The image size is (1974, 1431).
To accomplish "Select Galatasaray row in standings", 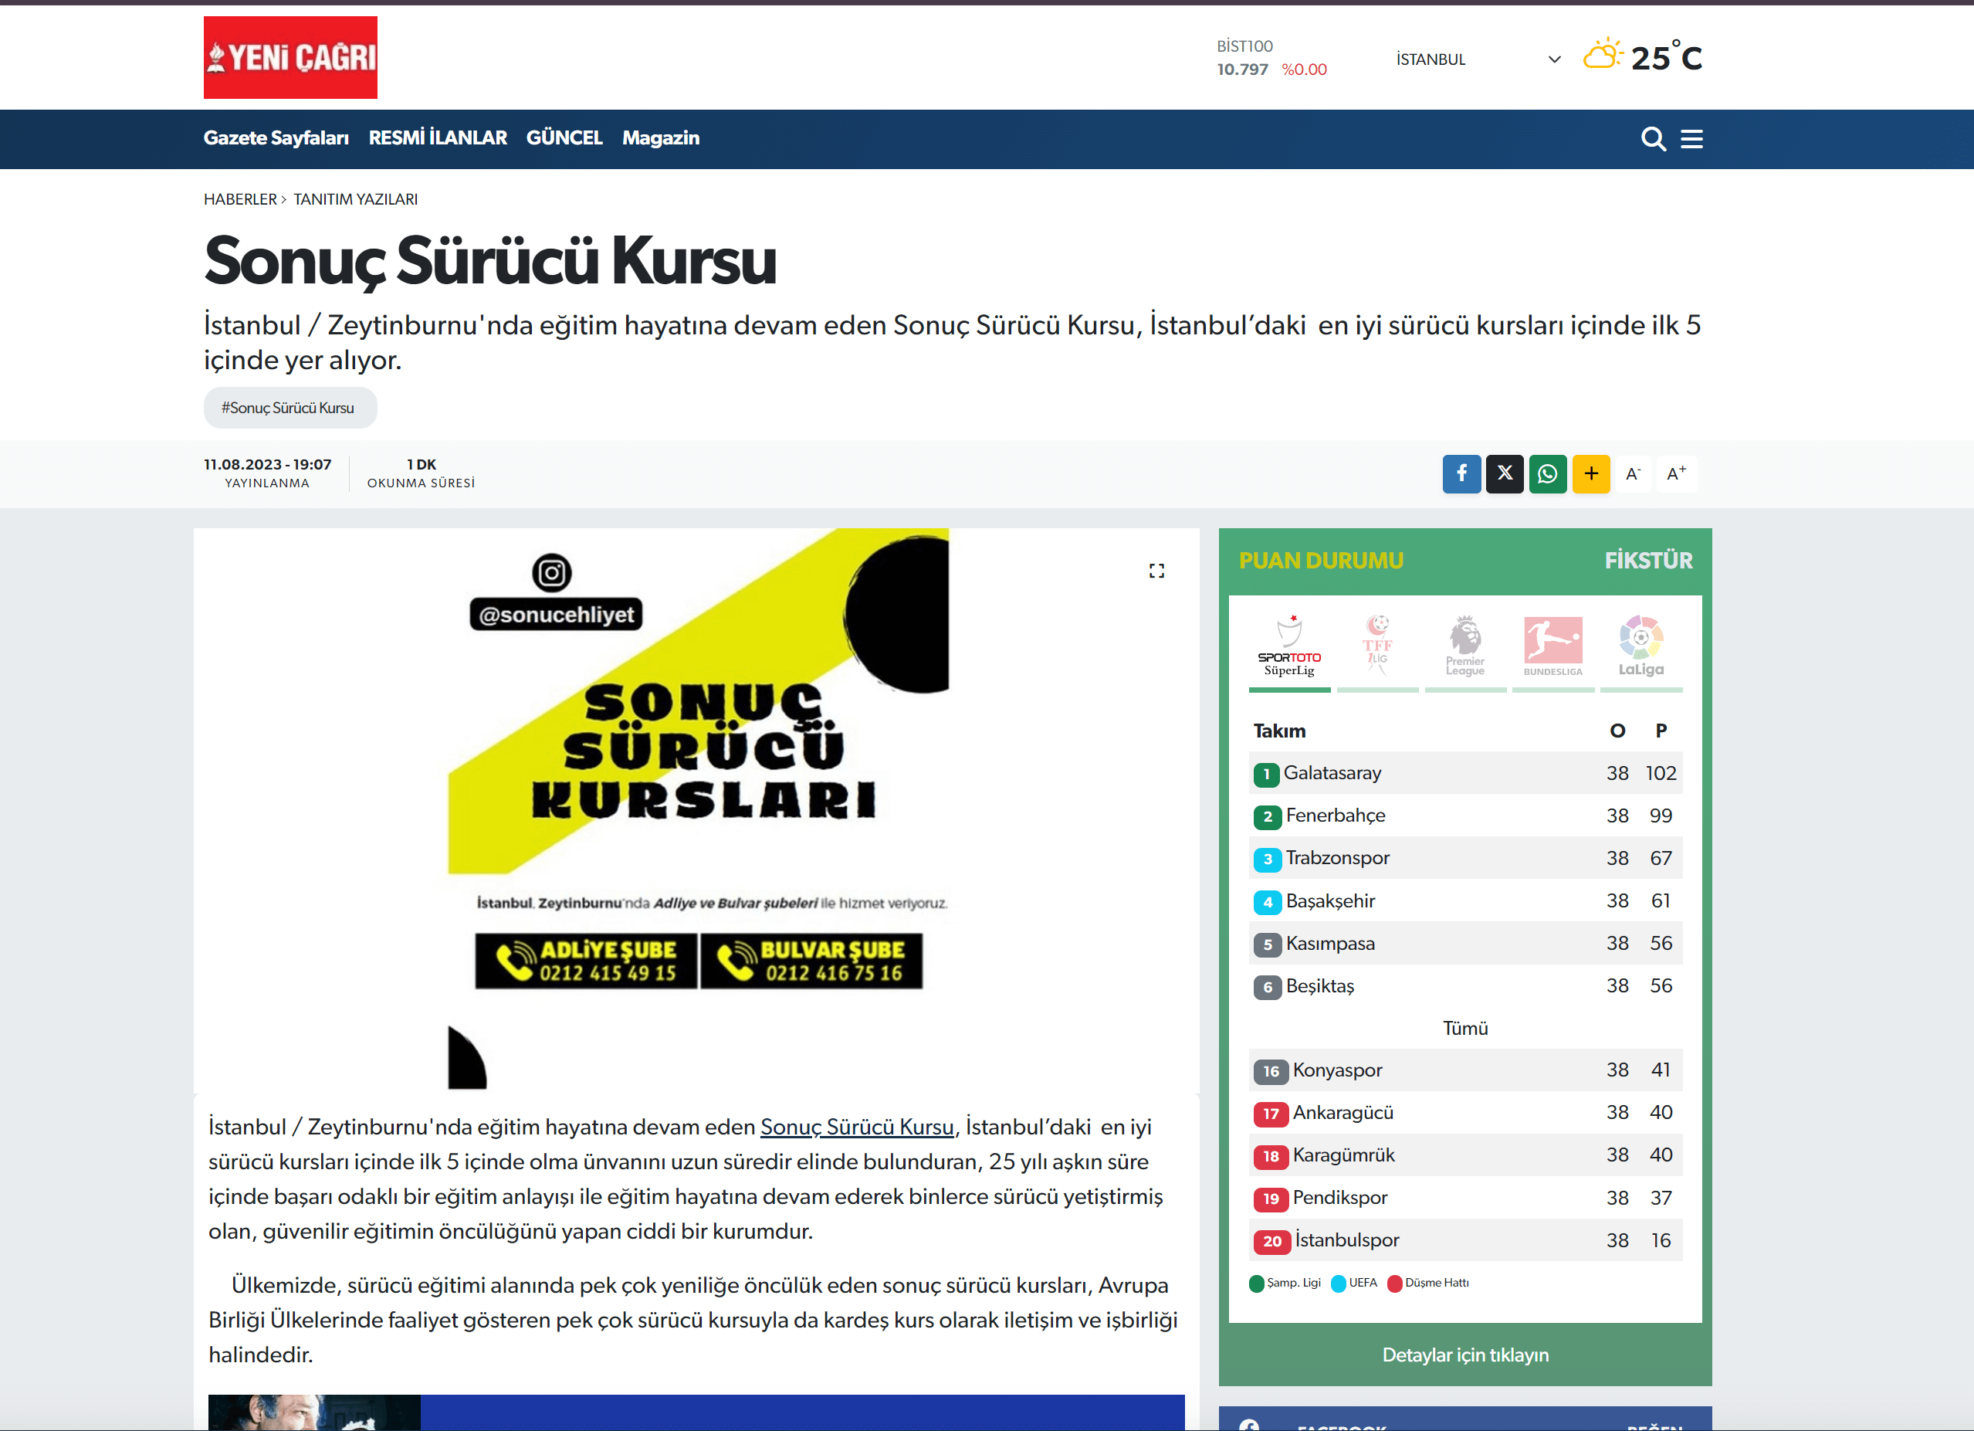I will pos(1464,773).
